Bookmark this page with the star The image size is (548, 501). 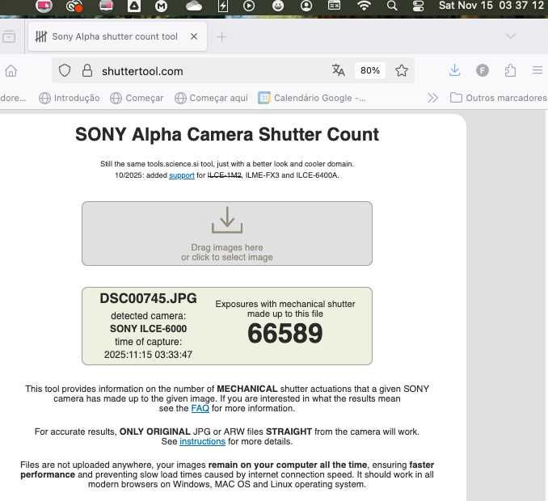pyautogui.click(x=402, y=70)
